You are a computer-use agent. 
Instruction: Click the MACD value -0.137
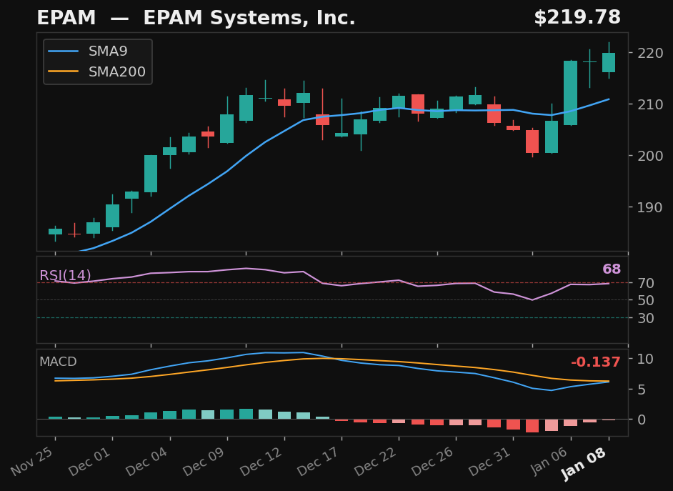596,362
